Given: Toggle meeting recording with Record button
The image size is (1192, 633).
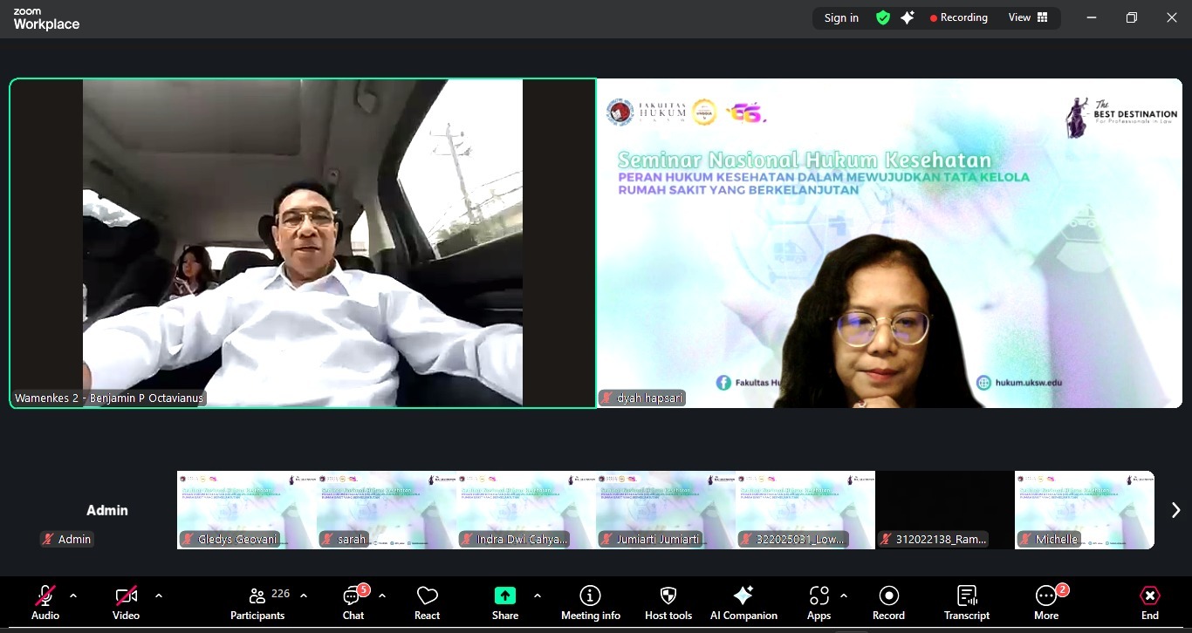Looking at the screenshot, I should pos(888,602).
